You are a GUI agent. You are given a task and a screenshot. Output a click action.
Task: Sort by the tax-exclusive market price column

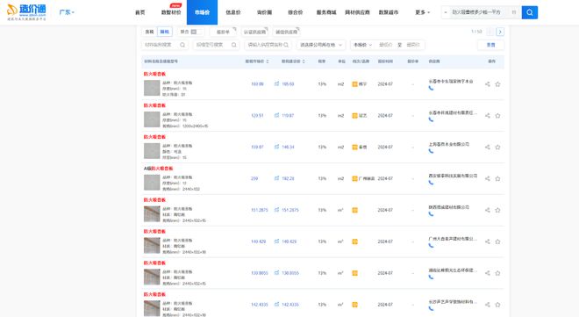coord(257,61)
